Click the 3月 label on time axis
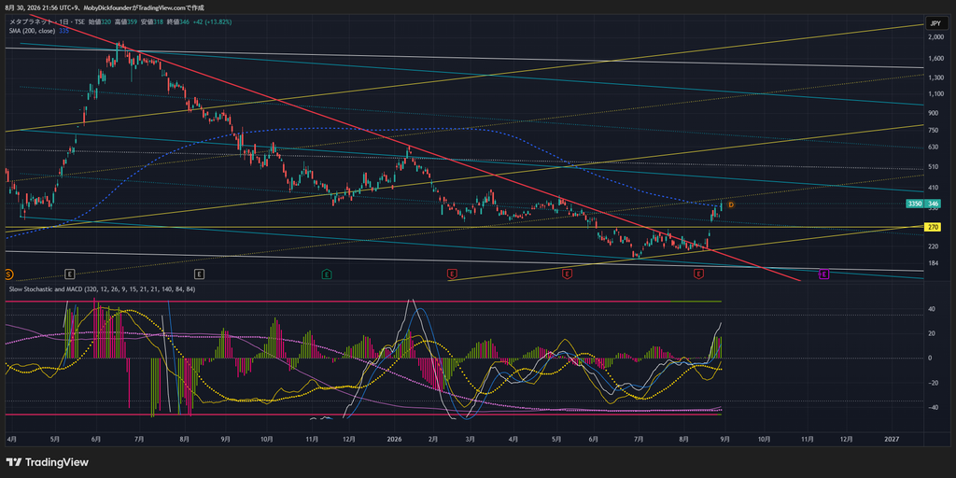The image size is (956, 478). coord(470,439)
